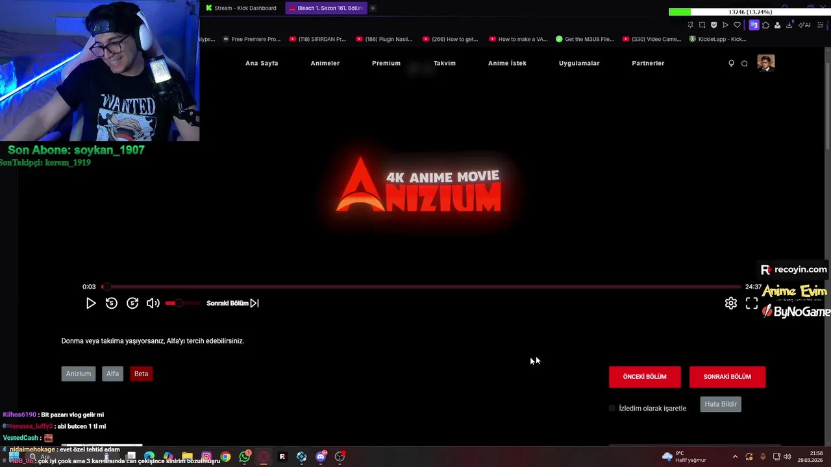This screenshot has height=467, width=831.
Task: Open Google Chrome from the taskbar
Action: pos(225,457)
